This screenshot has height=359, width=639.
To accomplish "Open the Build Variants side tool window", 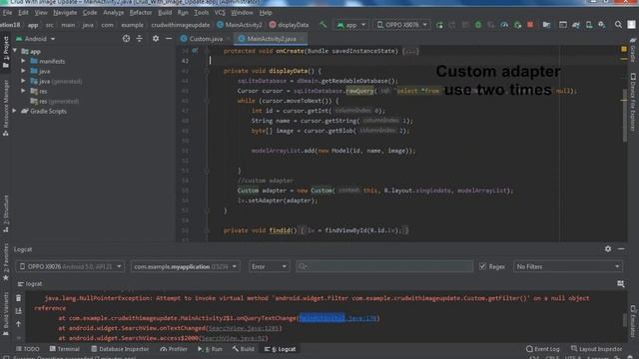I will pyautogui.click(x=5, y=313).
